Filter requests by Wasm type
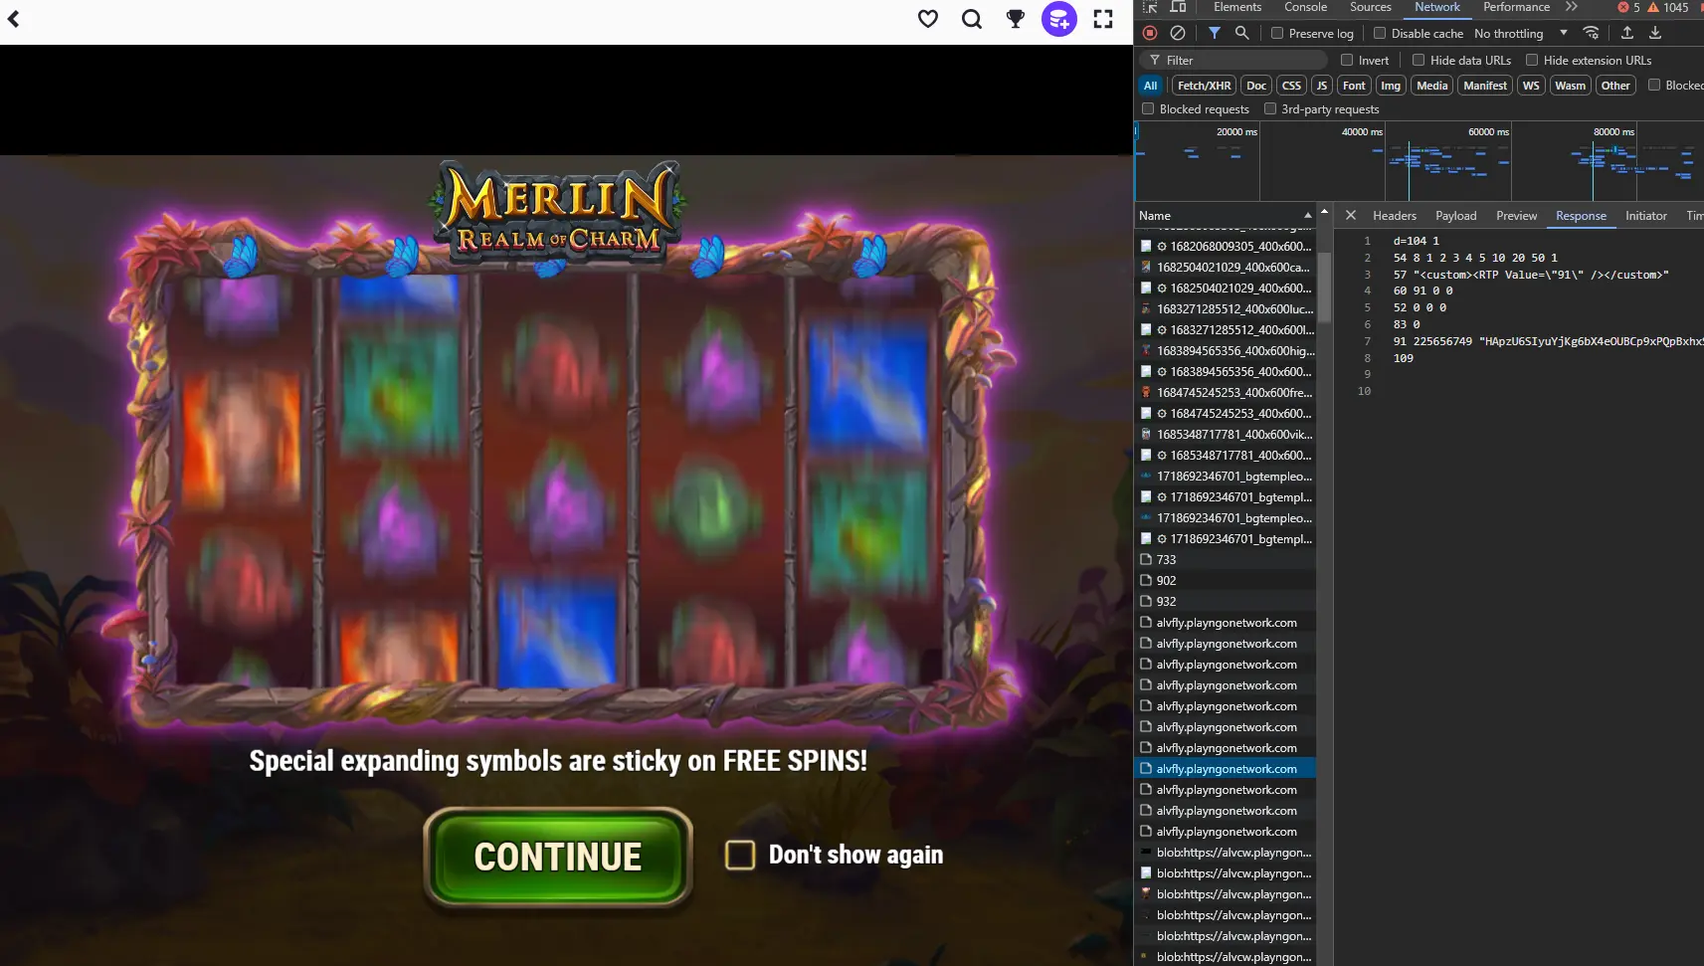The width and height of the screenshot is (1704, 966). click(1571, 86)
